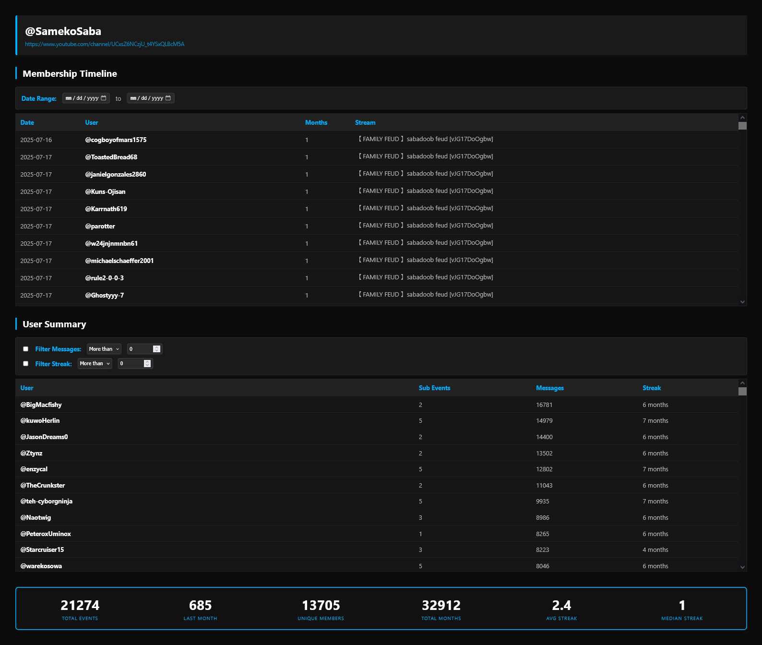Select @TheCrunkster in User Summary
This screenshot has width=762, height=645.
click(43, 485)
